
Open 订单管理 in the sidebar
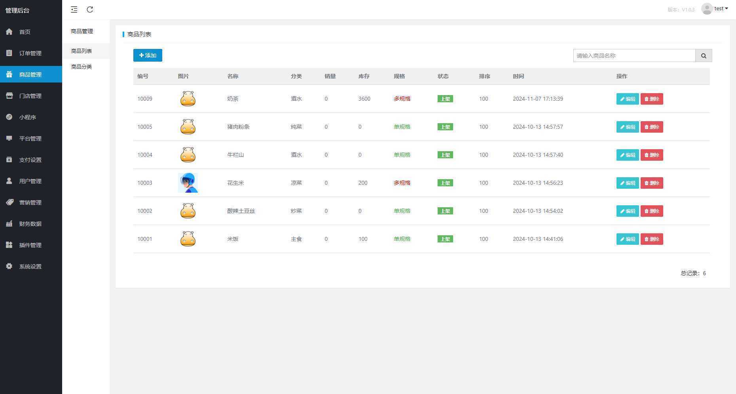click(31, 53)
